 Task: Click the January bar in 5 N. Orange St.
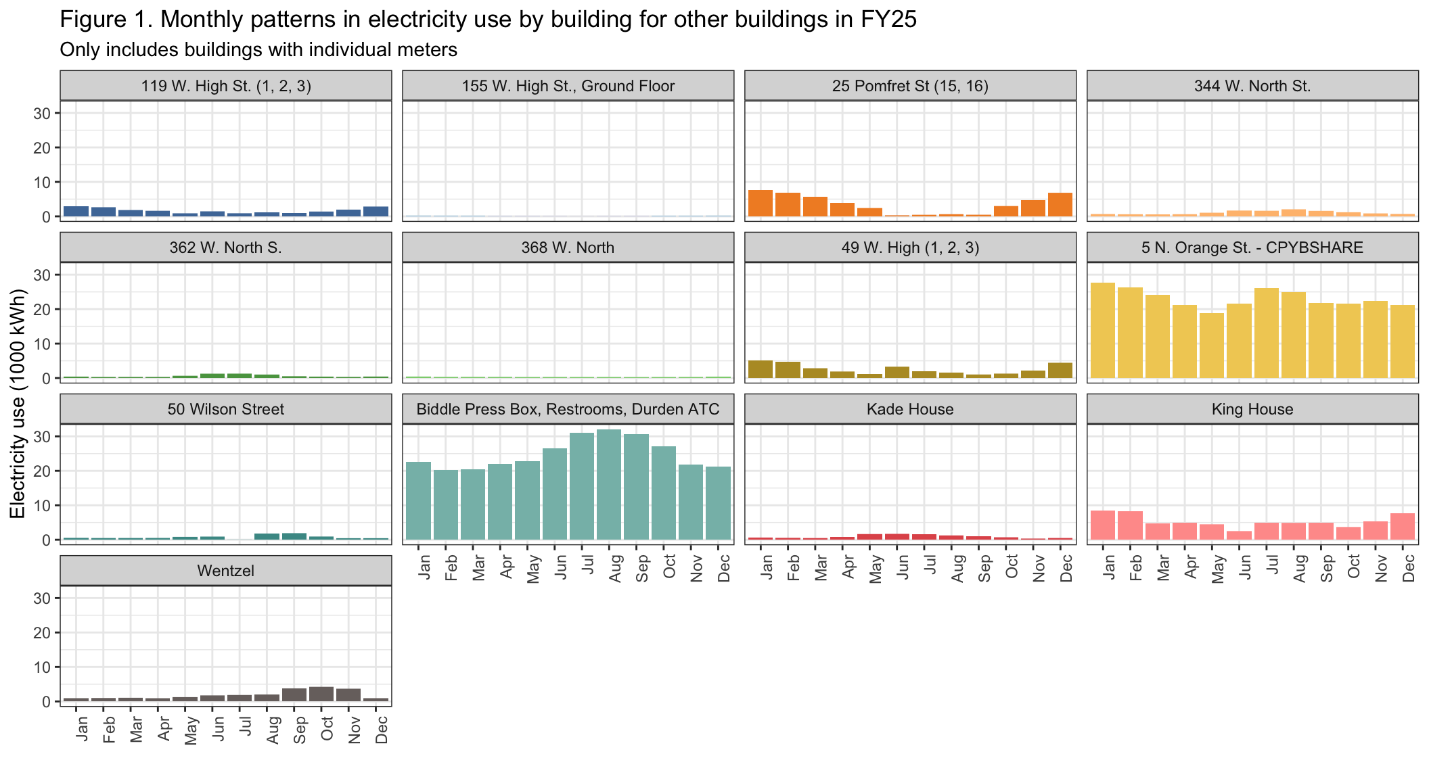[x=1103, y=330]
